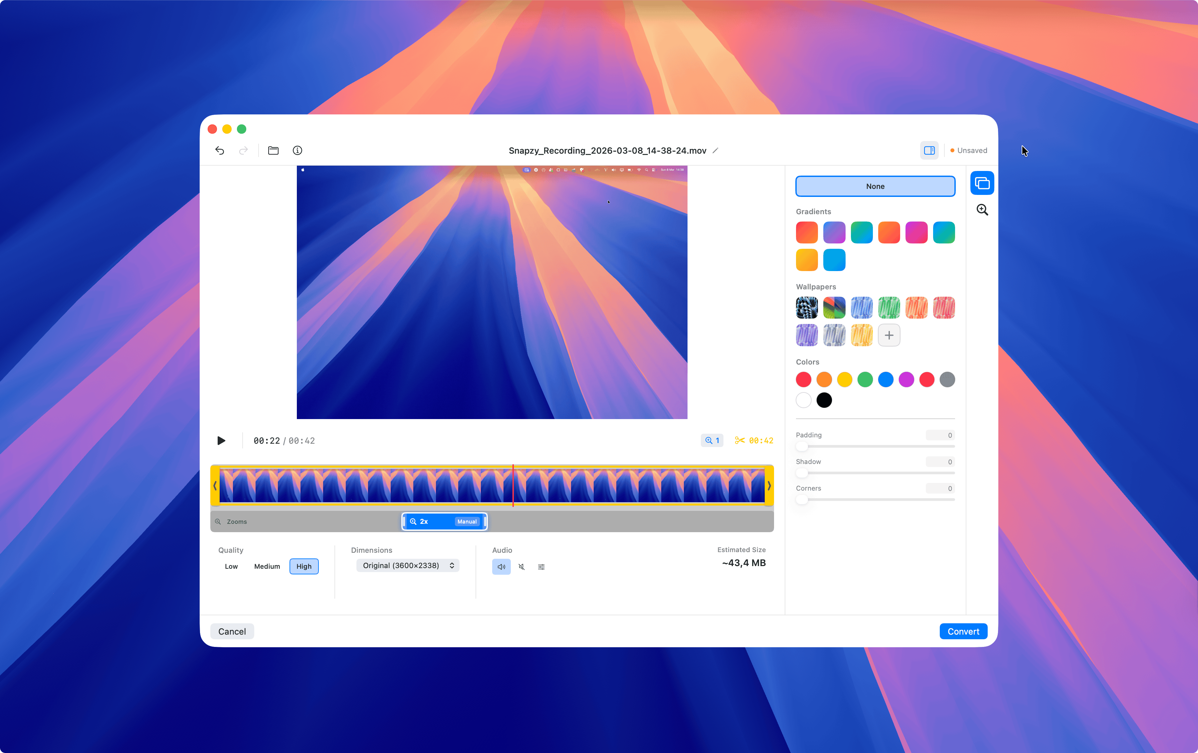Screen dimensions: 1198x753
Task: Click the scissors trim 00:42 indicator
Action: (754, 441)
